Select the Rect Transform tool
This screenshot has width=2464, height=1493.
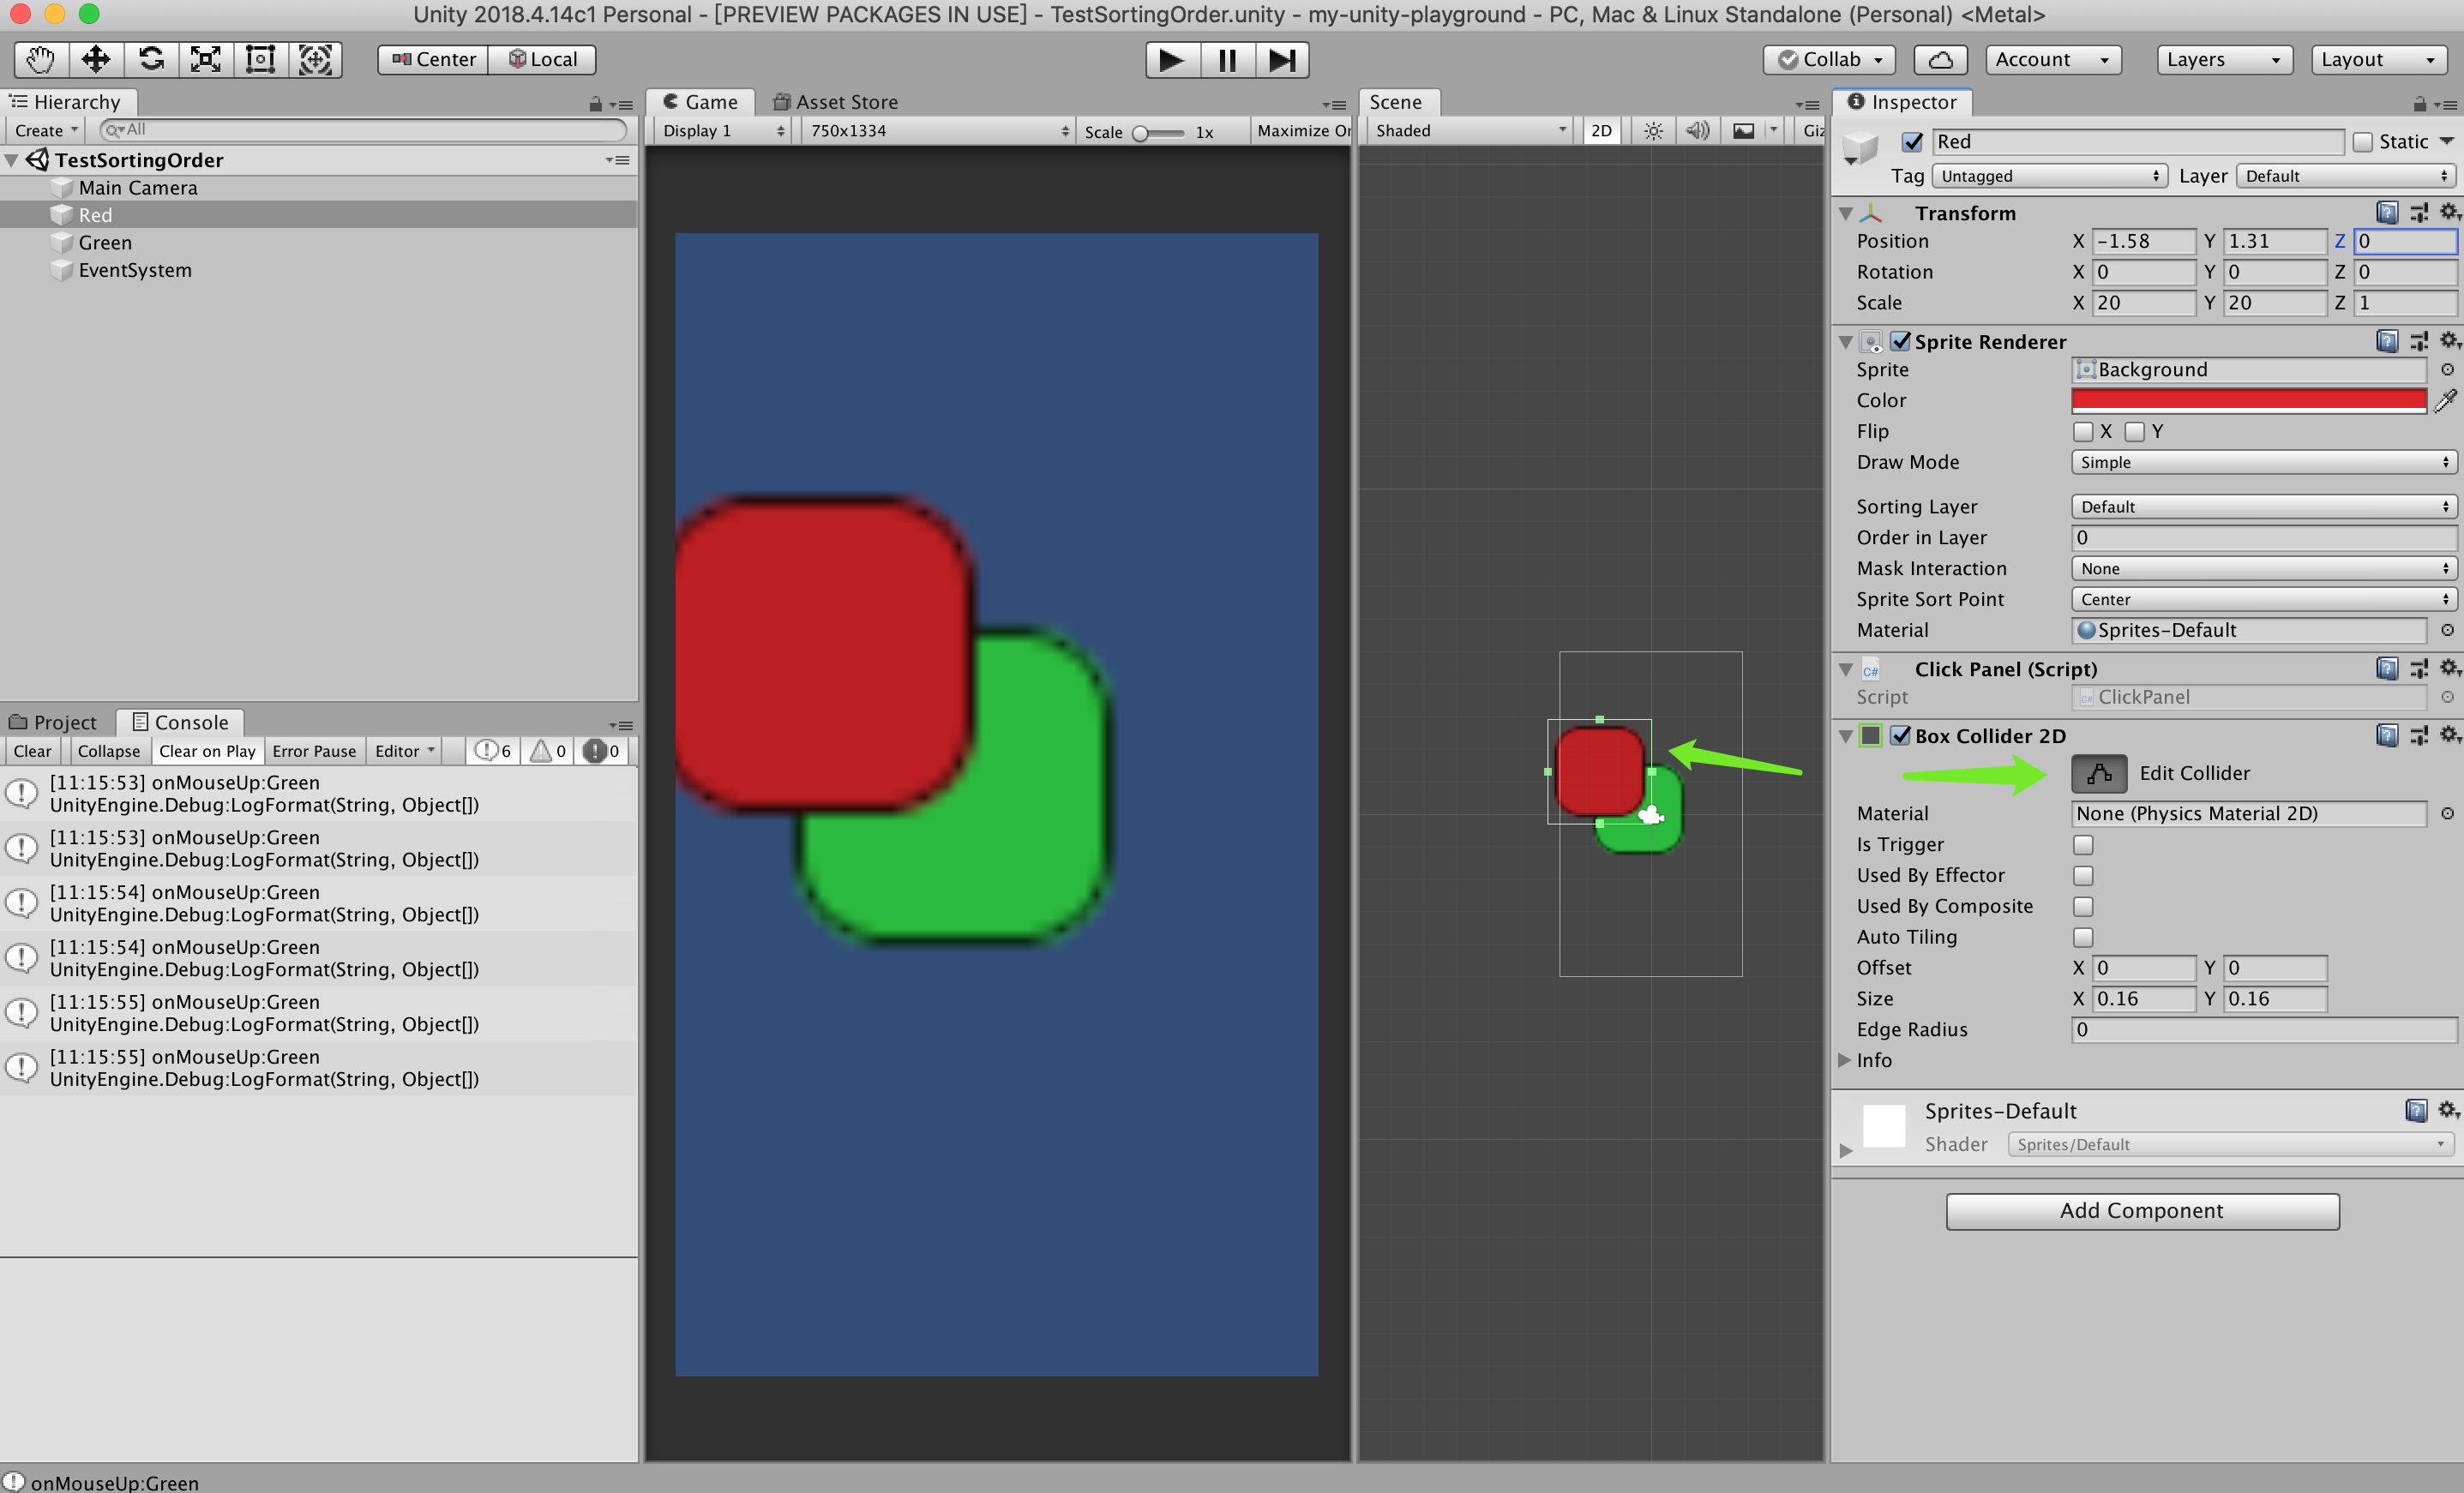pos(260,60)
